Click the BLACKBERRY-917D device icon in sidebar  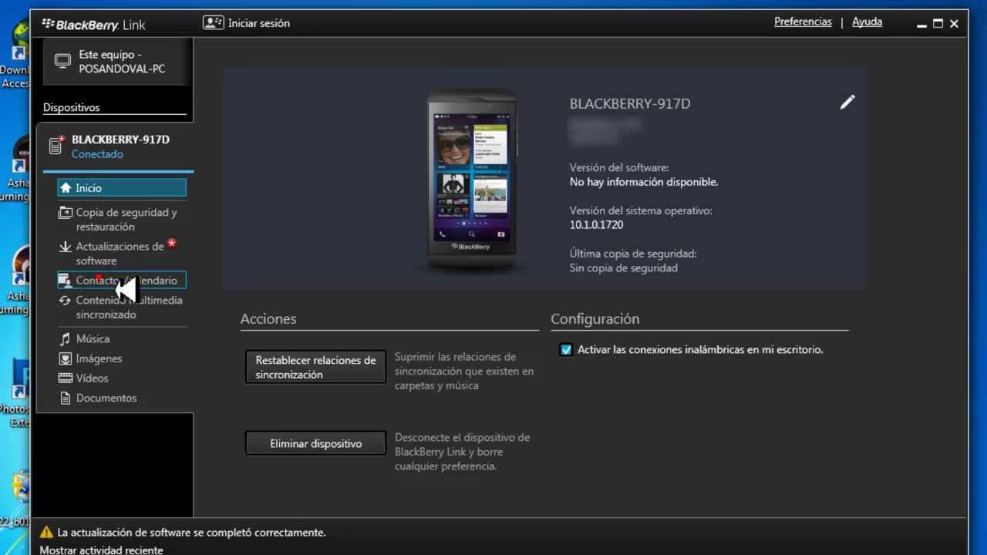56,144
